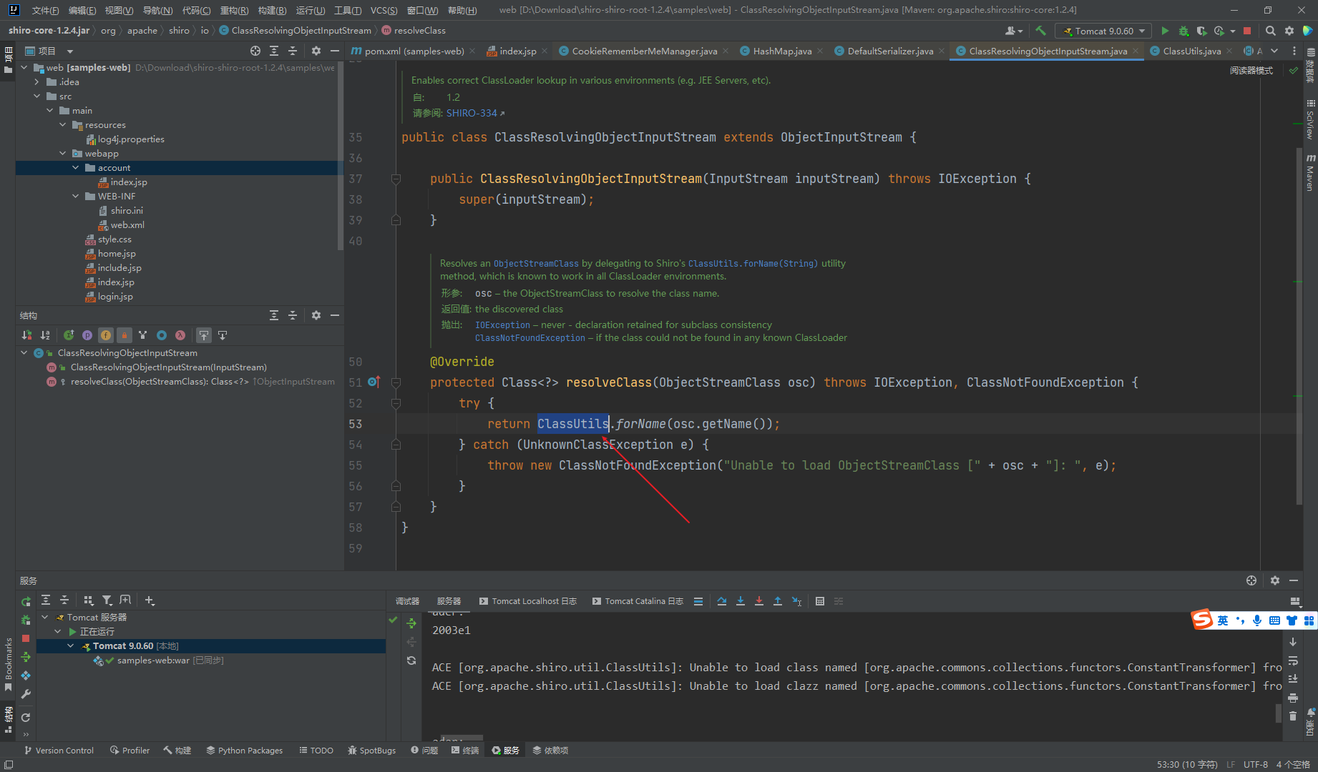Click Group By icon in Services toolbar
The height and width of the screenshot is (772, 1318).
coord(89,600)
